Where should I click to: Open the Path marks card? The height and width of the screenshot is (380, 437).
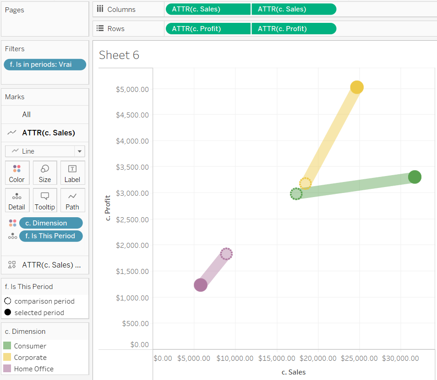click(72, 200)
